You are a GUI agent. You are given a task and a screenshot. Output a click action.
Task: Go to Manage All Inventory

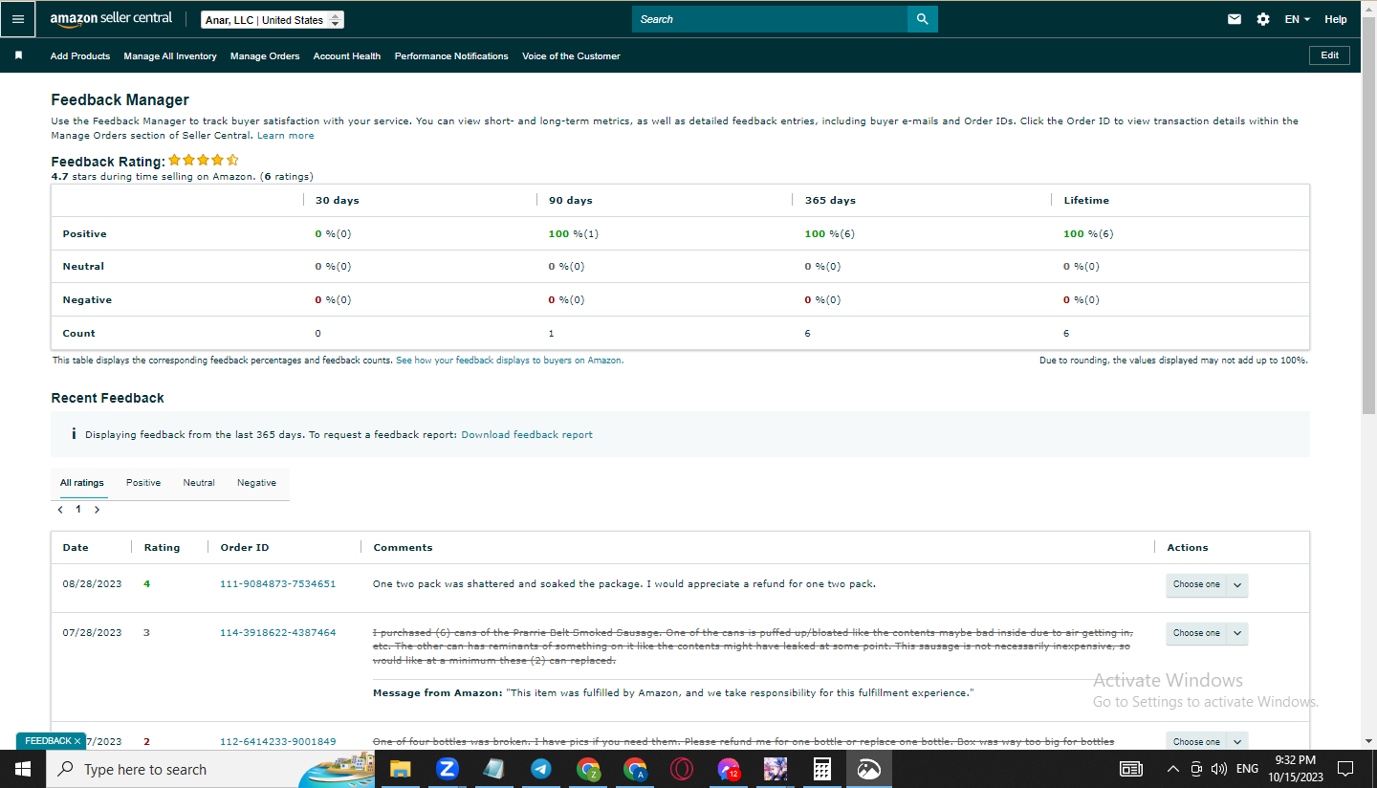[170, 56]
